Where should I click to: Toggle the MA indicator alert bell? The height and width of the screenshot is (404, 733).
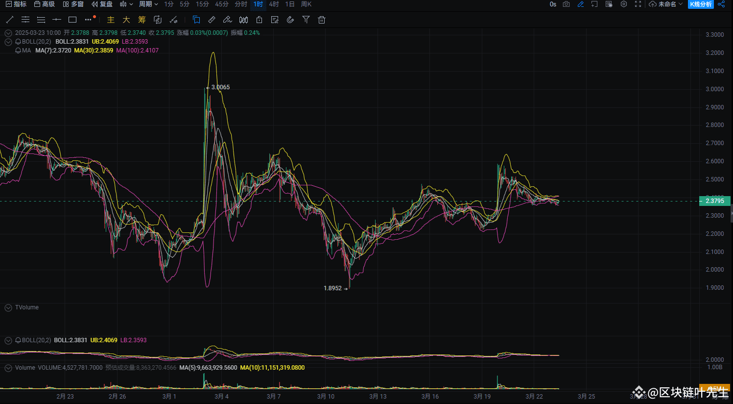tap(18, 50)
